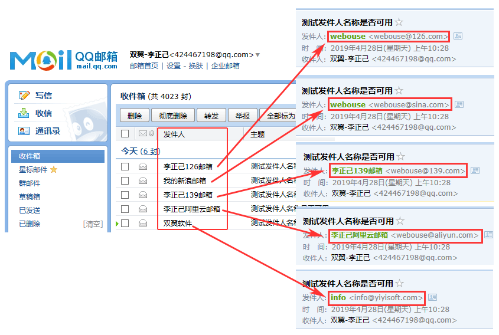Open 星标邮件 starred mail folder

point(33,170)
